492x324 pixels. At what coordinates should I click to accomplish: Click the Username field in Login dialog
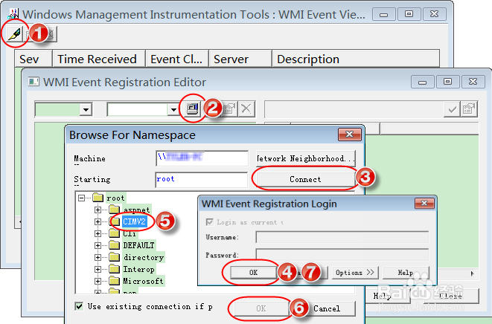pyautogui.click(x=342, y=237)
